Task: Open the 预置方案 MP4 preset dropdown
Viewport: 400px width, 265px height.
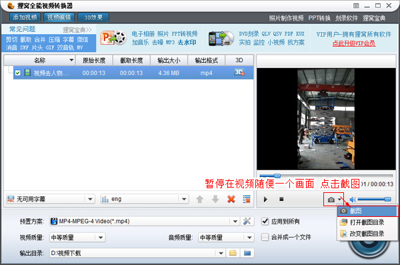Action: pos(145,222)
